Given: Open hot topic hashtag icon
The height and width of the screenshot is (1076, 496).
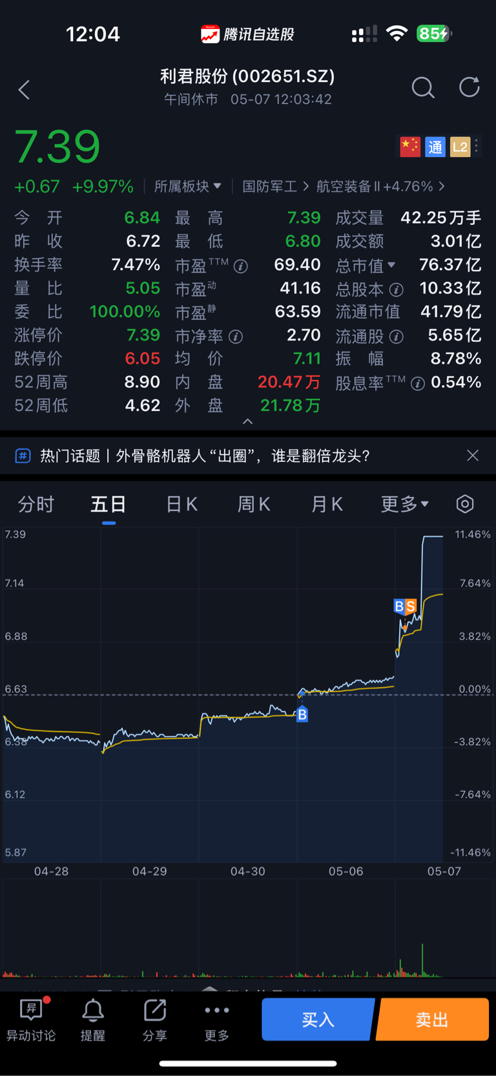Looking at the screenshot, I should coord(23,456).
